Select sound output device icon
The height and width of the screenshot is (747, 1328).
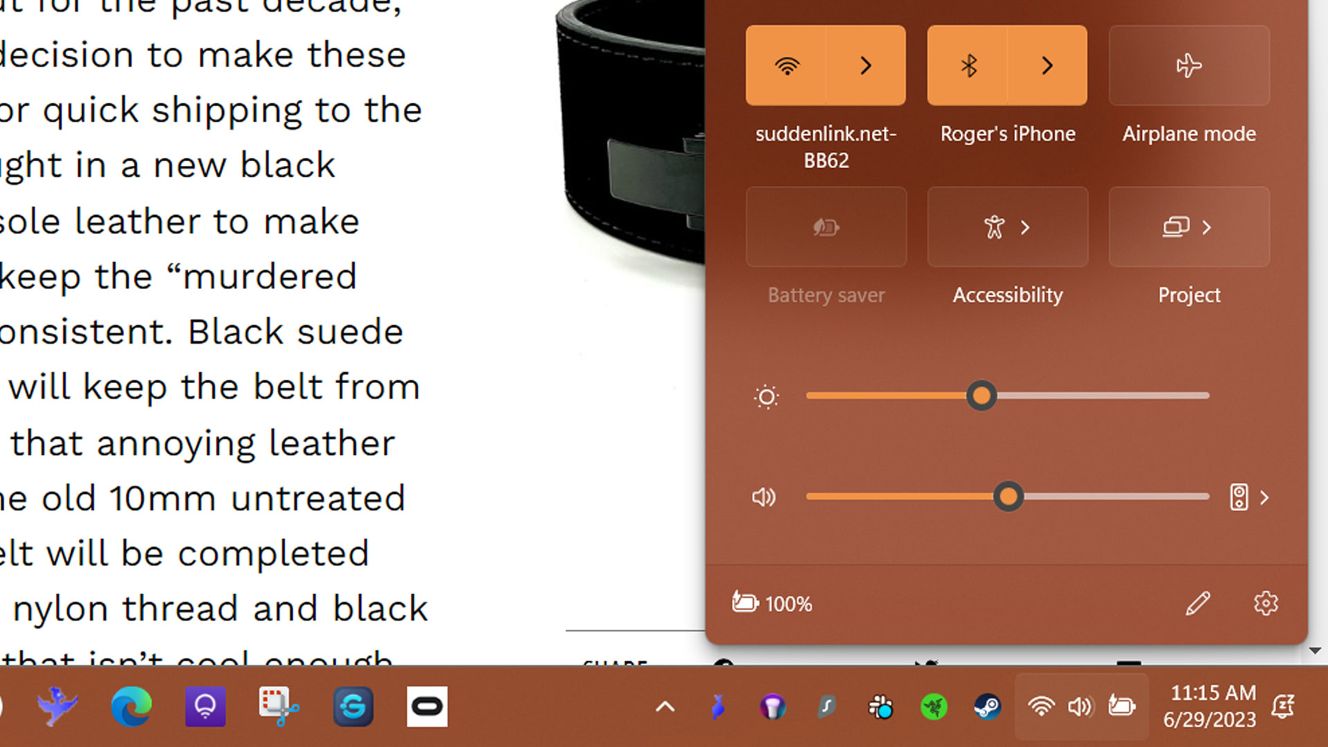1239,497
